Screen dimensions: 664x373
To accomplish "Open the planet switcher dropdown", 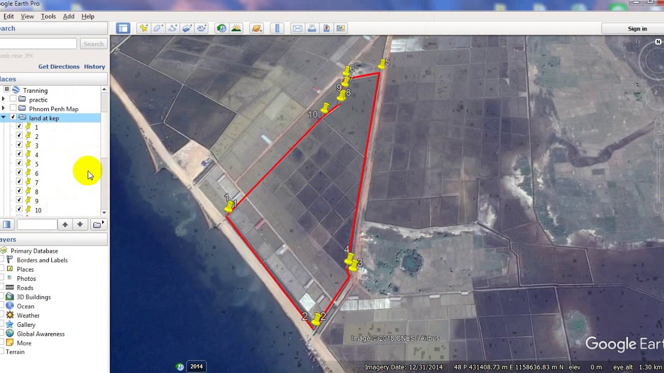I will tap(256, 28).
